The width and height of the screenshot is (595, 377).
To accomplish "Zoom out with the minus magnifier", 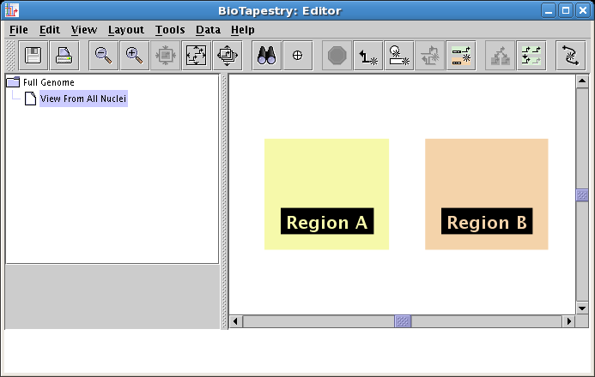I will coord(103,56).
